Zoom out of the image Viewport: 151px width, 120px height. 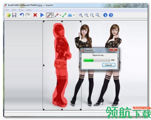point(86,15)
